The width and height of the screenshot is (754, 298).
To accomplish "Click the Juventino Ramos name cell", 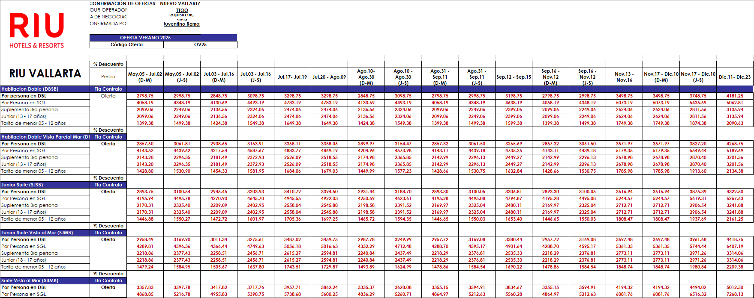I will click(182, 24).
